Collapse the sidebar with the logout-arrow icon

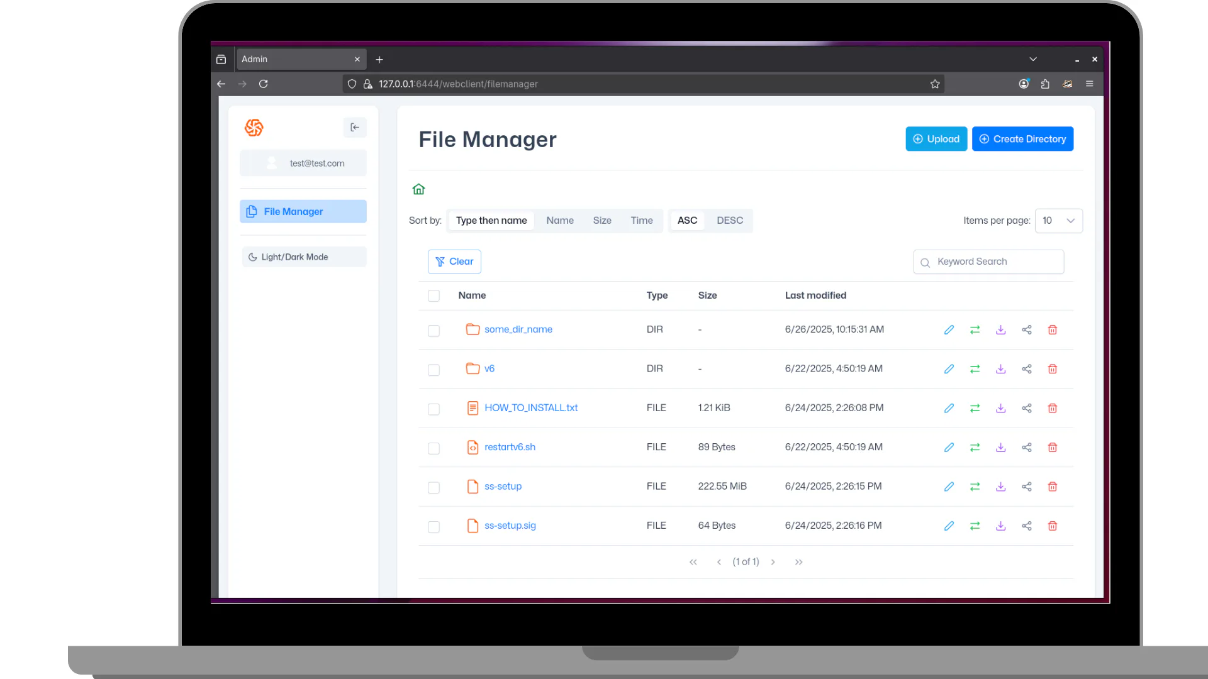[x=355, y=128]
